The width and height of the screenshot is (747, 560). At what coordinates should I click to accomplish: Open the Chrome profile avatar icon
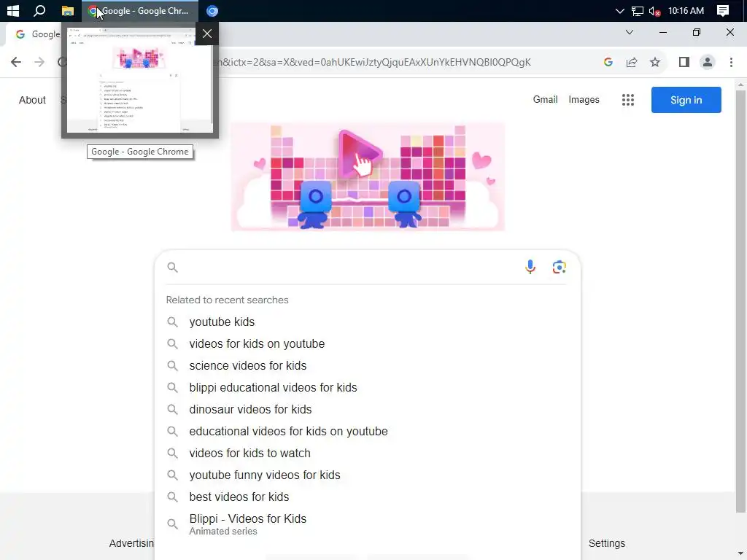click(707, 62)
